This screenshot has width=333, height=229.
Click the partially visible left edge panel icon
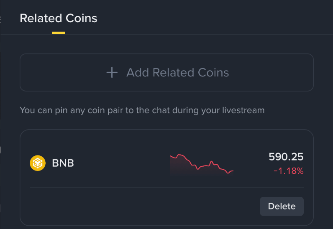point(1,18)
